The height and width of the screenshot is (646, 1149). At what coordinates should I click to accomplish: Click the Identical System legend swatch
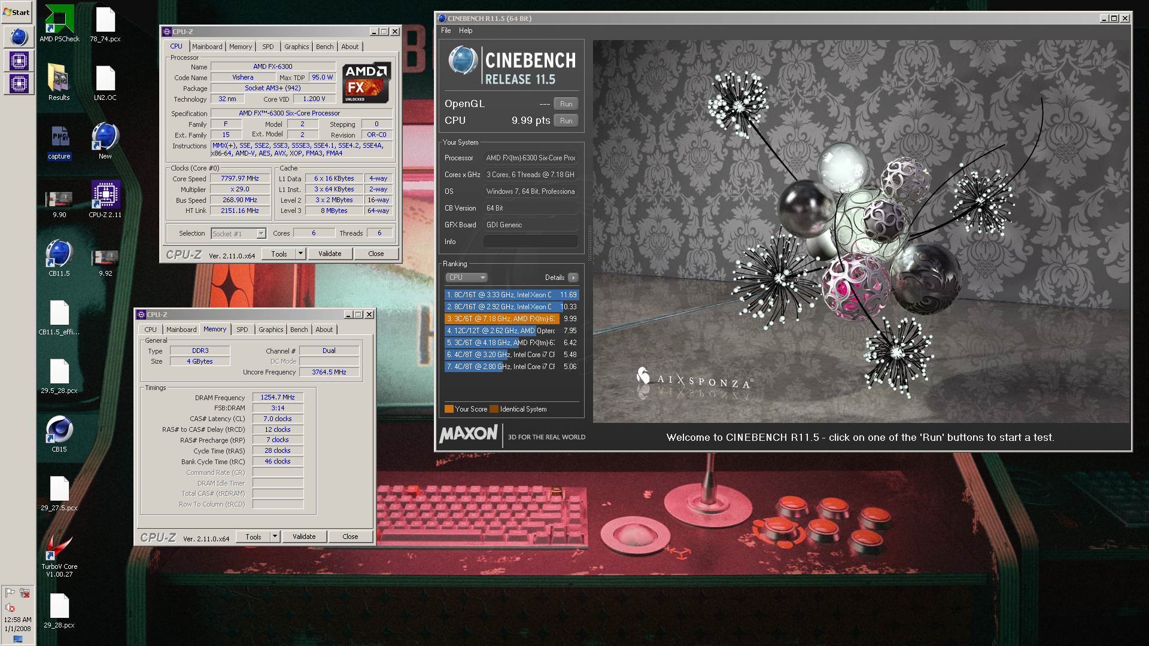click(x=494, y=409)
